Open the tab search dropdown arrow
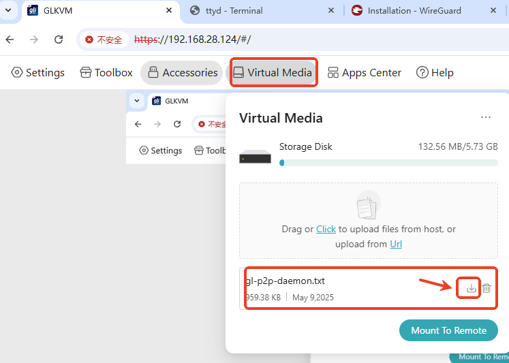Screen dimensions: 509x363 tap(8, 10)
